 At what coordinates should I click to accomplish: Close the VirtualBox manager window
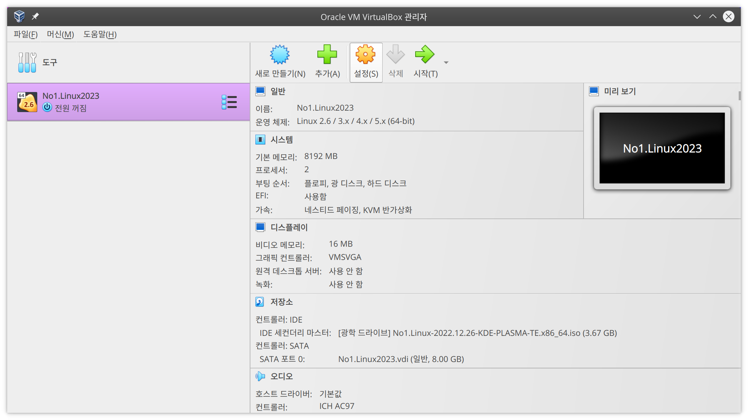point(729,16)
